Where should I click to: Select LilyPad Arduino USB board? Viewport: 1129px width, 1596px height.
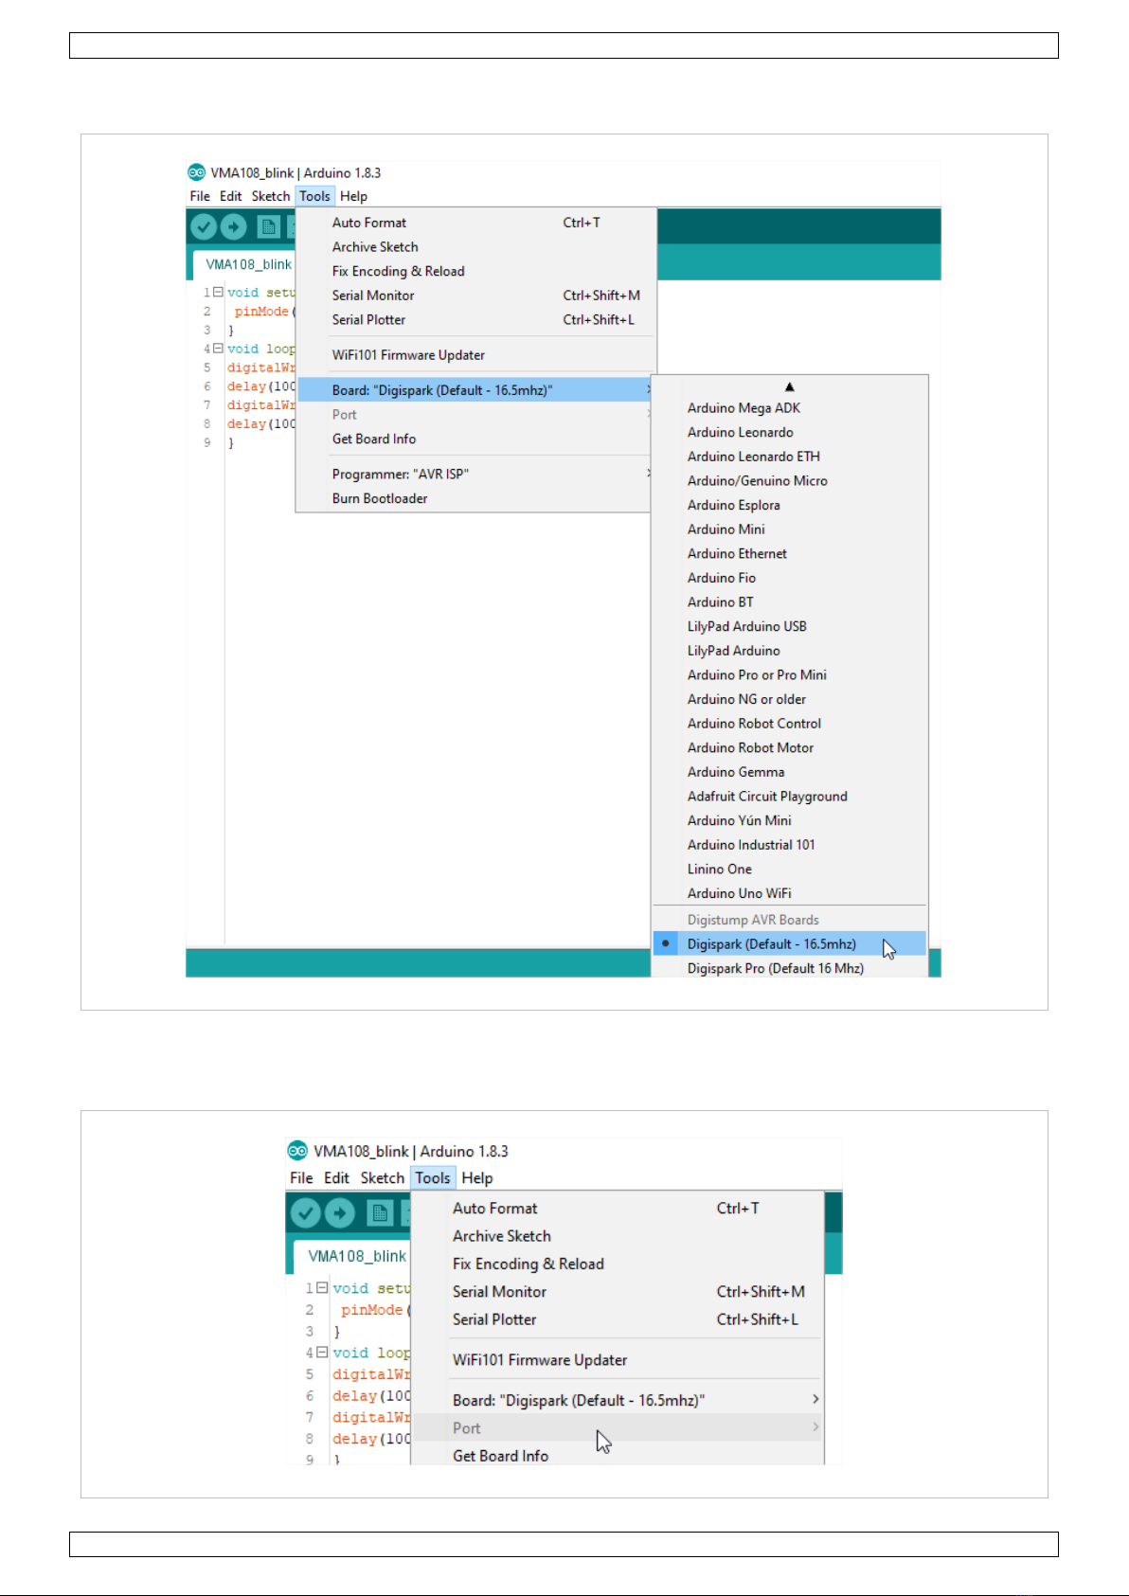[x=789, y=626]
